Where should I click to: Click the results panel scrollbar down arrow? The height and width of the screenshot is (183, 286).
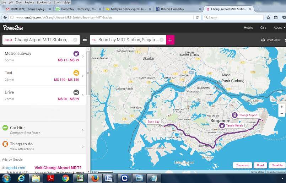pyautogui.click(x=88, y=172)
